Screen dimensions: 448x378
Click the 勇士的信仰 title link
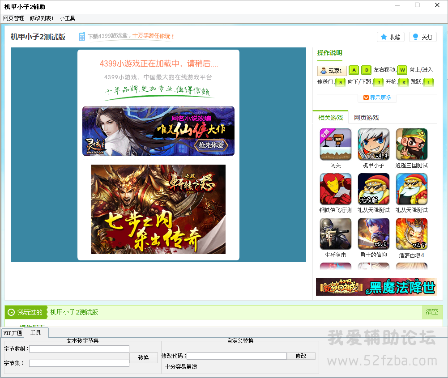click(373, 255)
